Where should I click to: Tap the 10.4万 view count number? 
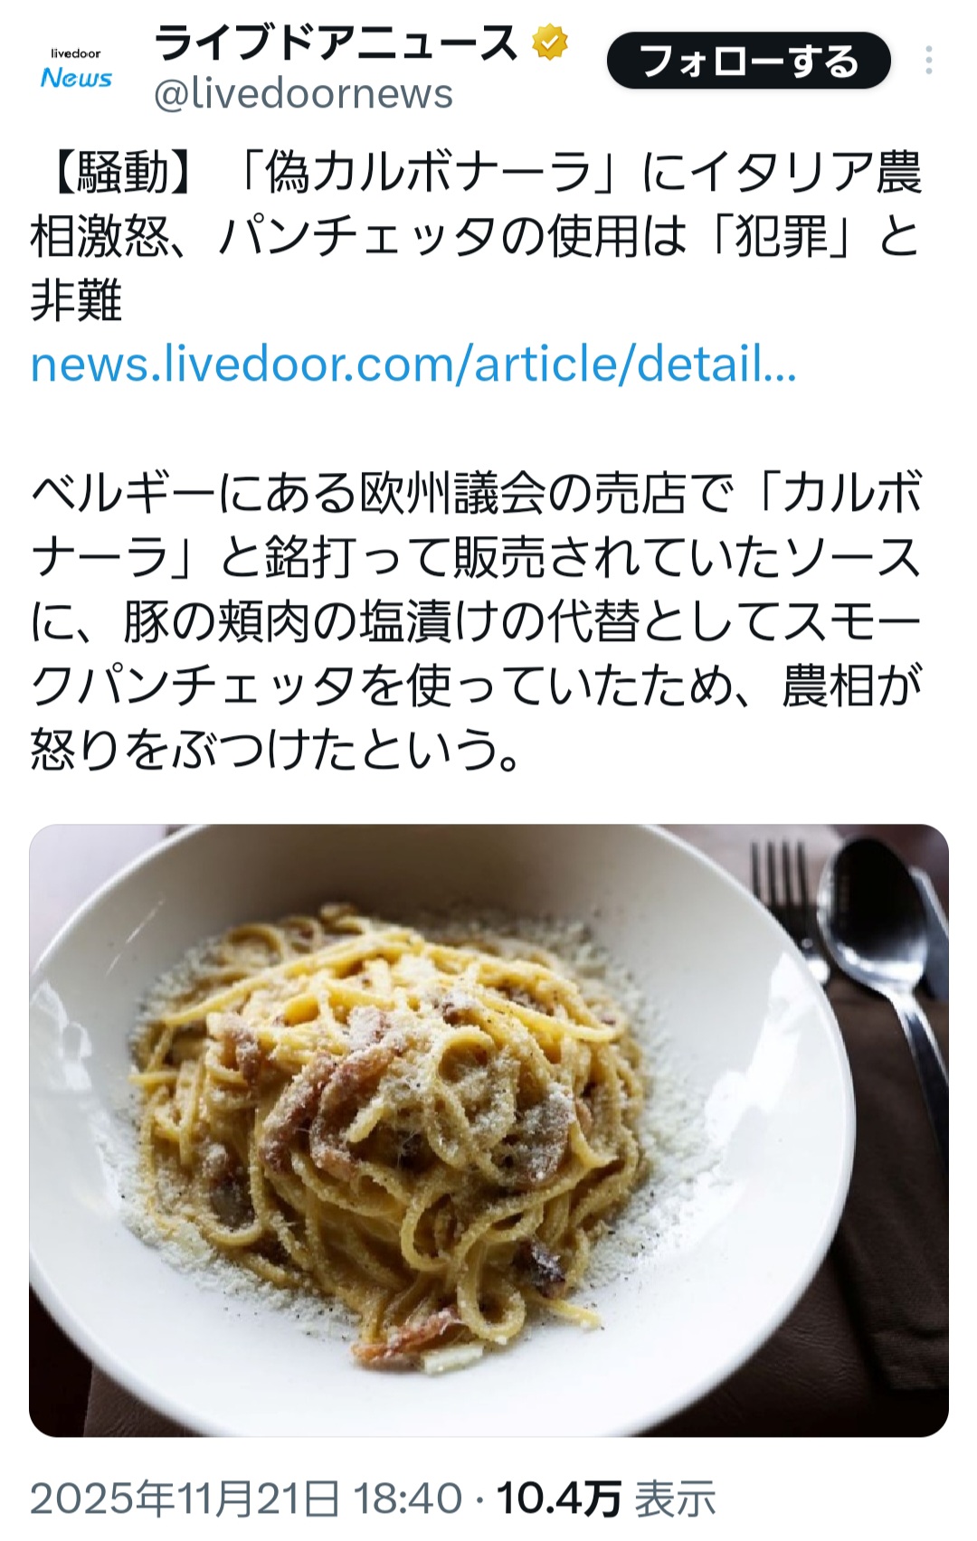click(x=558, y=1498)
